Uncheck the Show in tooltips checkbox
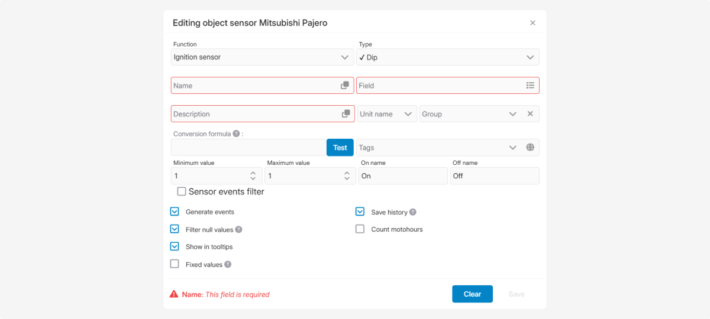 click(x=175, y=247)
